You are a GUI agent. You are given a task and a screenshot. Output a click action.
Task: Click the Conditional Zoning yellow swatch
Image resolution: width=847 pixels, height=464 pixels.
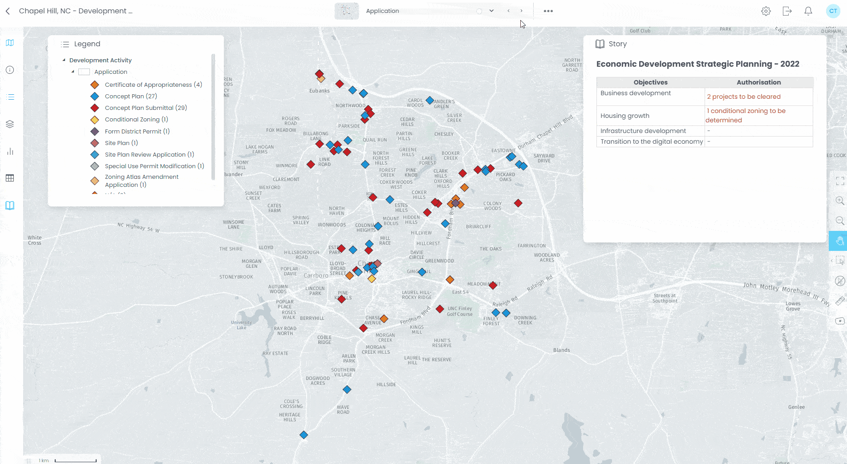tap(95, 120)
